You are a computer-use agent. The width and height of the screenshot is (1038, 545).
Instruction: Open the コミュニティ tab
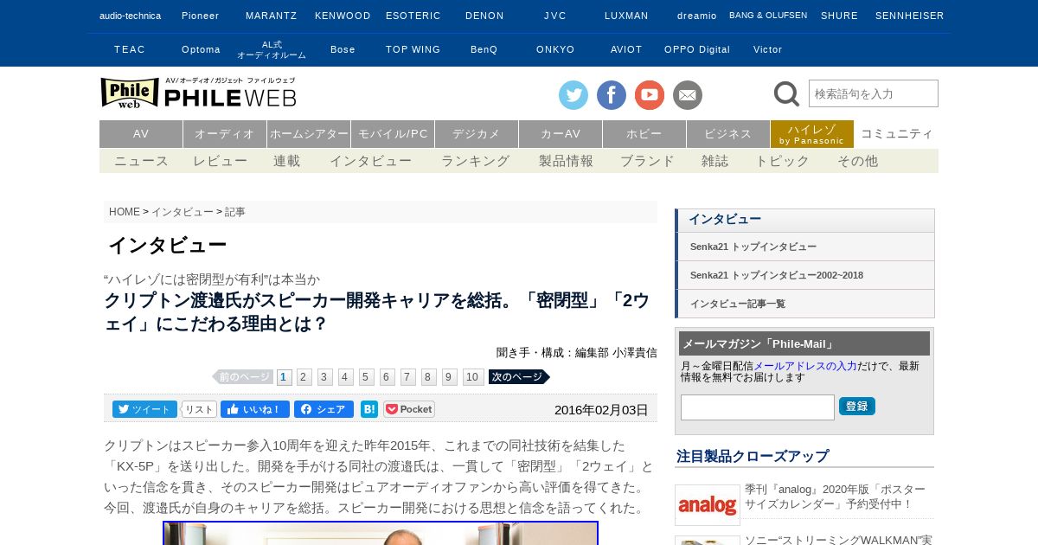[897, 134]
